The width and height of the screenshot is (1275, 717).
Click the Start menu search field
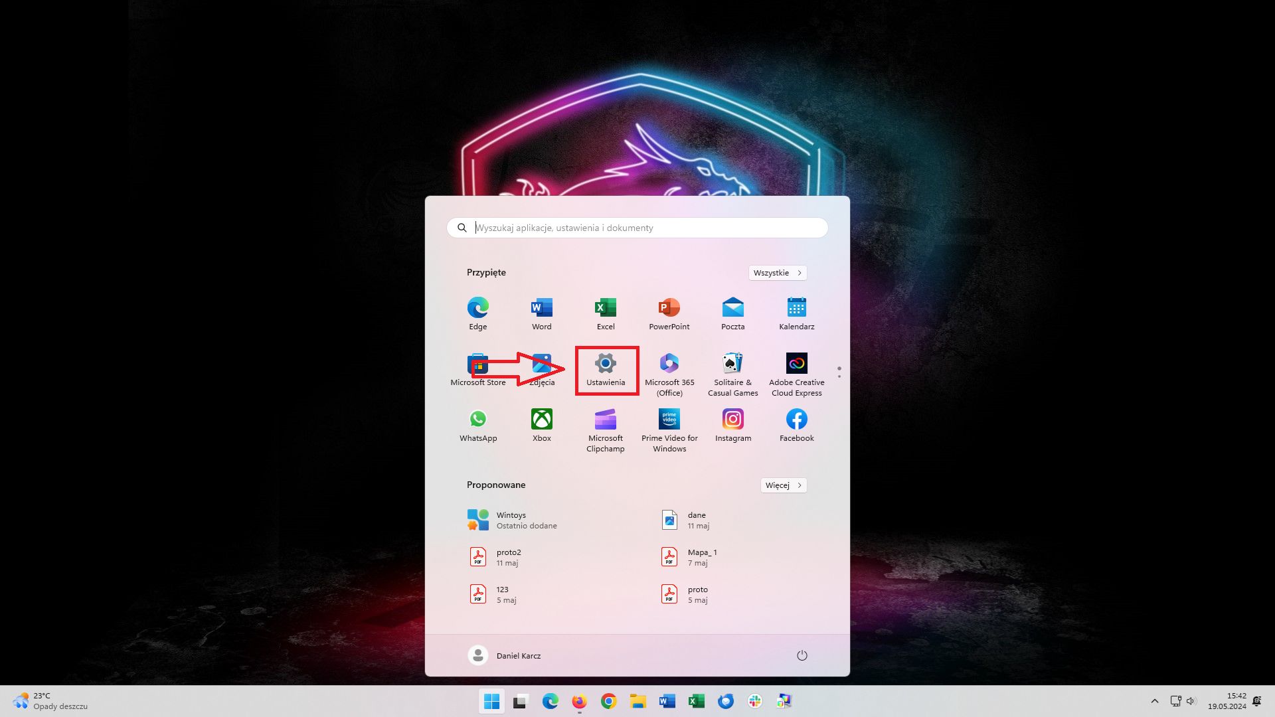(x=636, y=228)
